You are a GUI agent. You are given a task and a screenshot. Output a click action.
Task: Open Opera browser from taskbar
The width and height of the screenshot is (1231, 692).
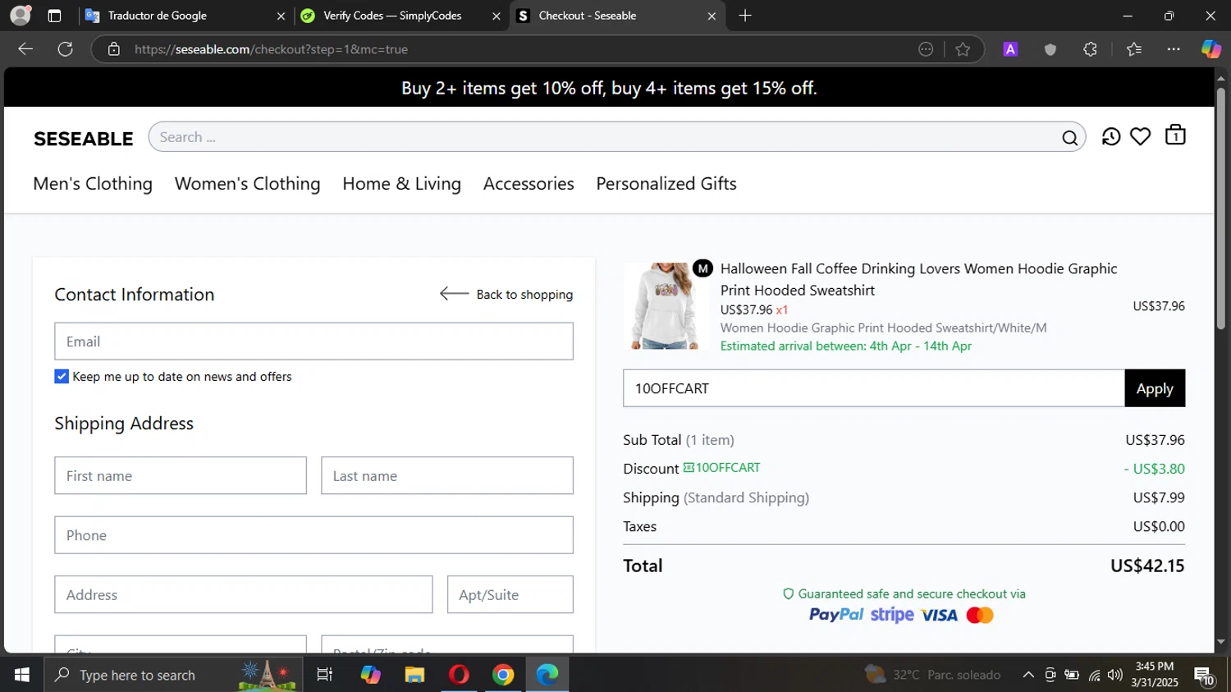[x=459, y=675]
